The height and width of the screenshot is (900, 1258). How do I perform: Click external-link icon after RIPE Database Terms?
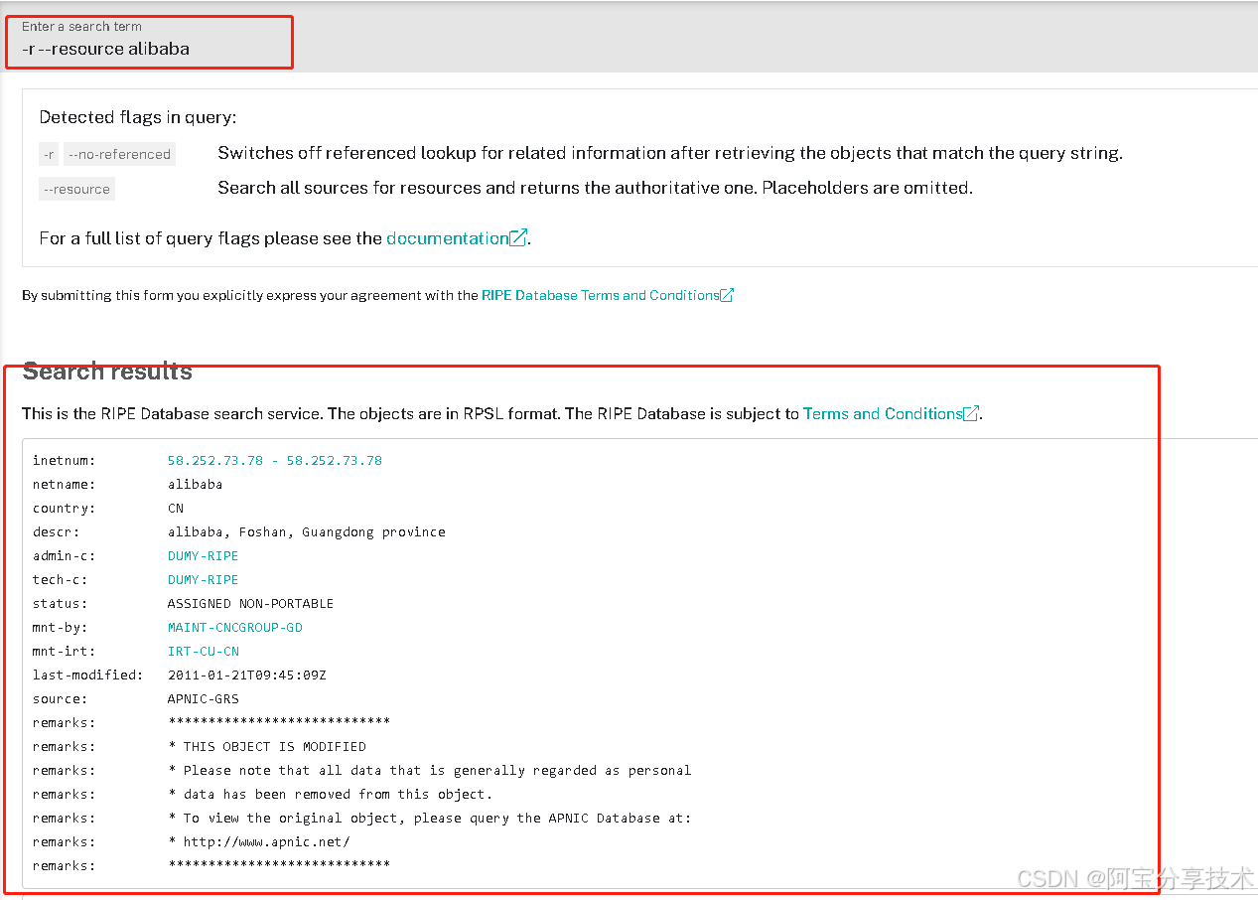(727, 295)
